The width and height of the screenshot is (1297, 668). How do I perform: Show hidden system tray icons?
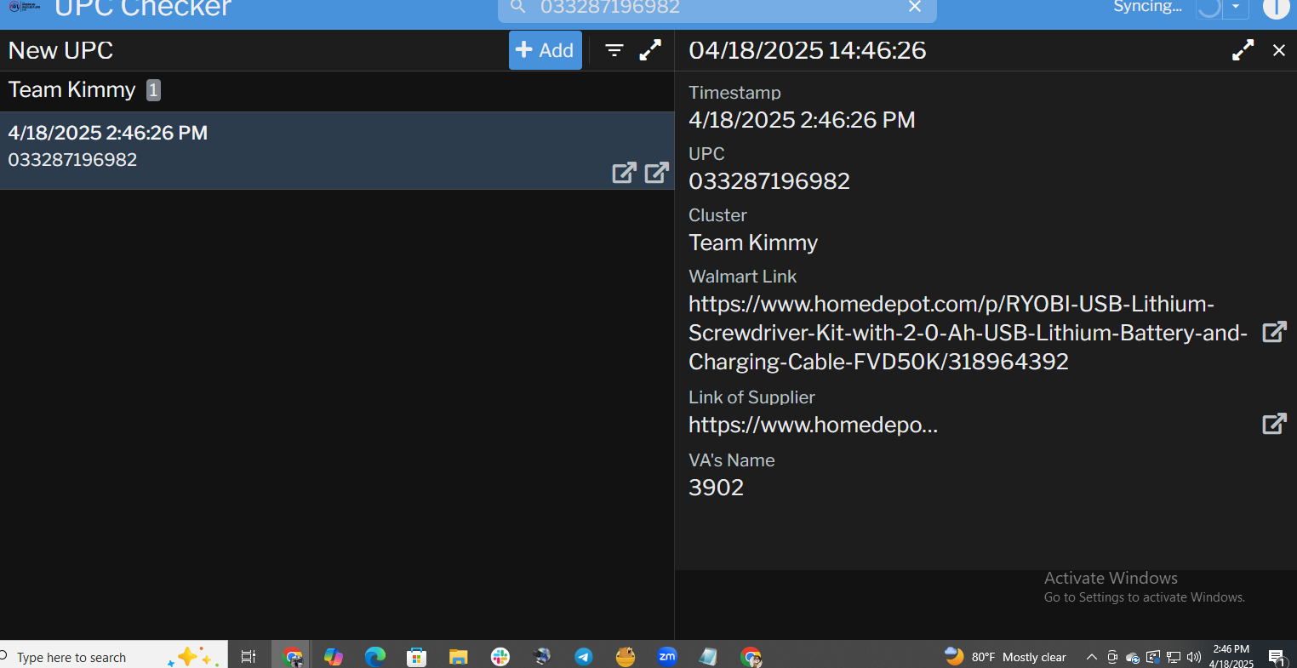tap(1092, 657)
